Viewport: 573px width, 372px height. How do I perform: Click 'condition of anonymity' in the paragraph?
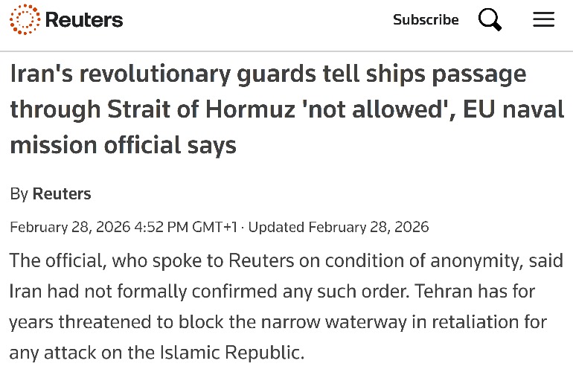pyautogui.click(x=433, y=261)
